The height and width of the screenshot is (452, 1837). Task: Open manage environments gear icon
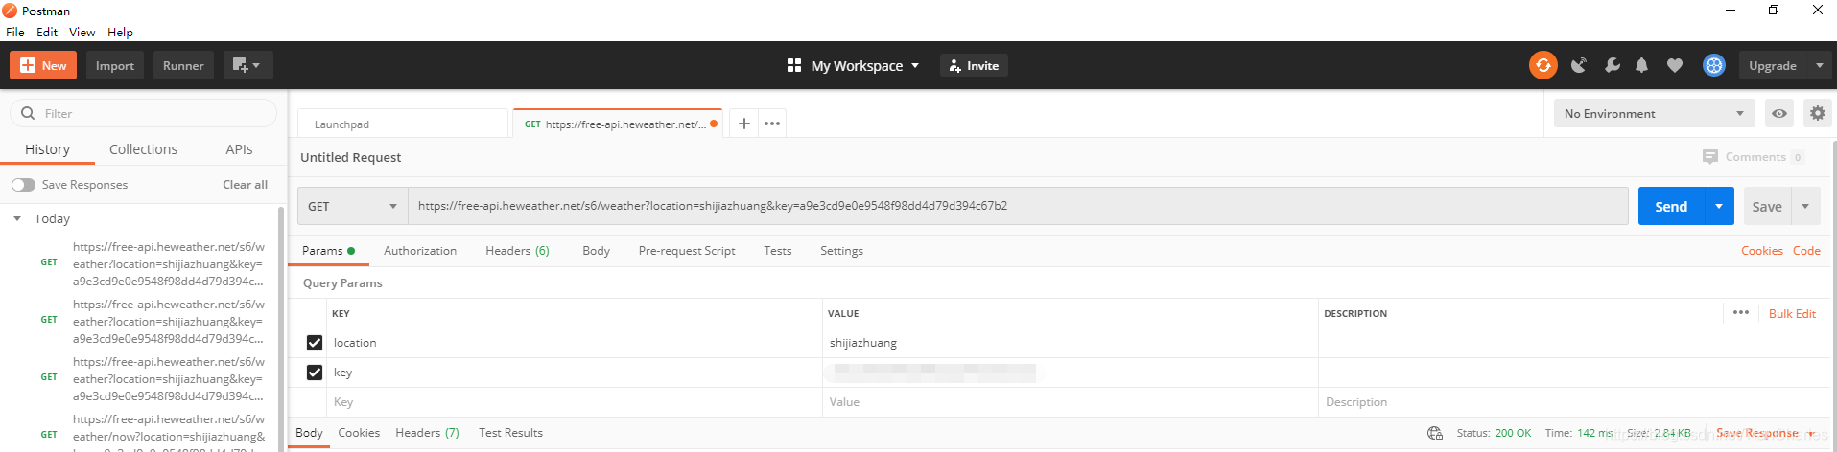[1817, 113]
